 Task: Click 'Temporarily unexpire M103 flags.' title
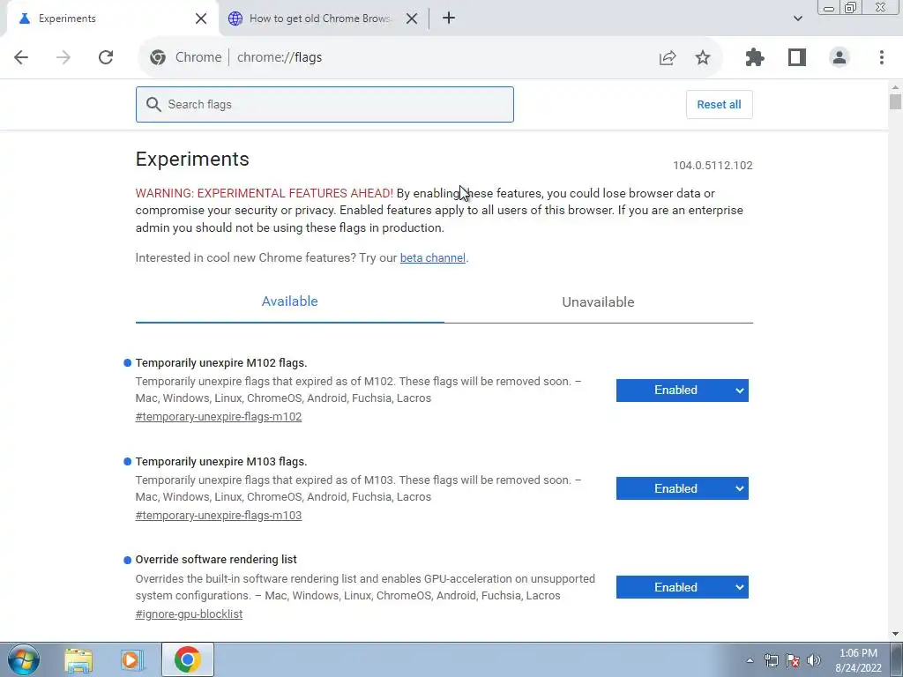click(x=221, y=461)
